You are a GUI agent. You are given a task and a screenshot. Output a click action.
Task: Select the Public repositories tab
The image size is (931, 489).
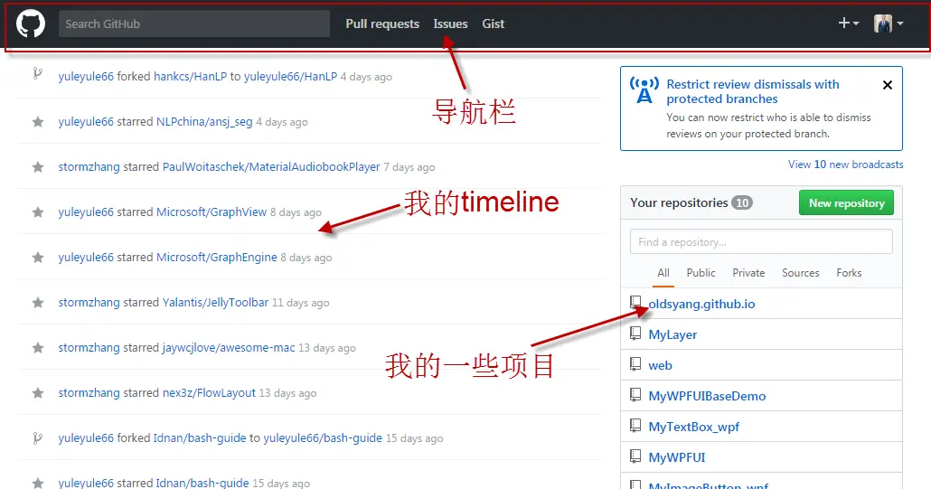(x=701, y=273)
